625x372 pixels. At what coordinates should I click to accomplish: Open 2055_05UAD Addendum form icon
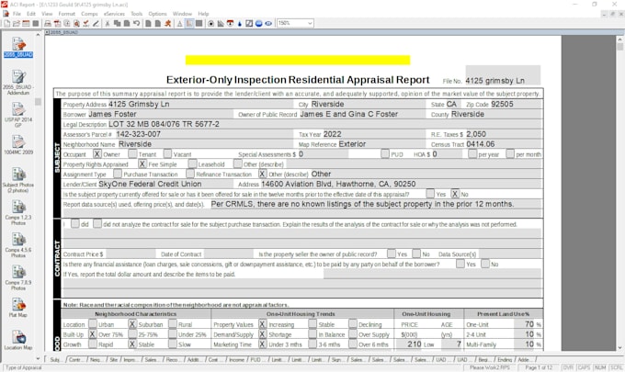[x=18, y=83]
